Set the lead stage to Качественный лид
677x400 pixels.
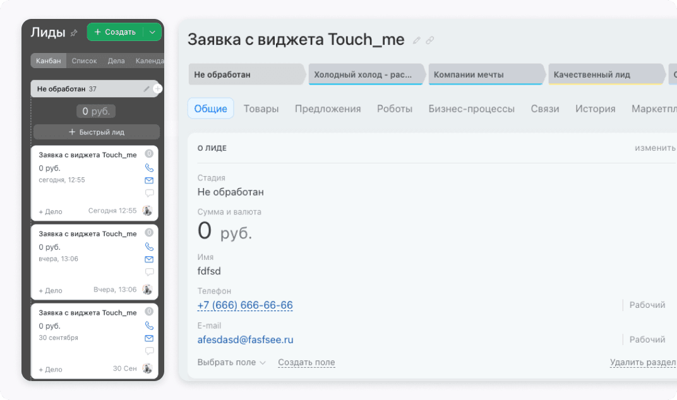pyautogui.click(x=606, y=74)
